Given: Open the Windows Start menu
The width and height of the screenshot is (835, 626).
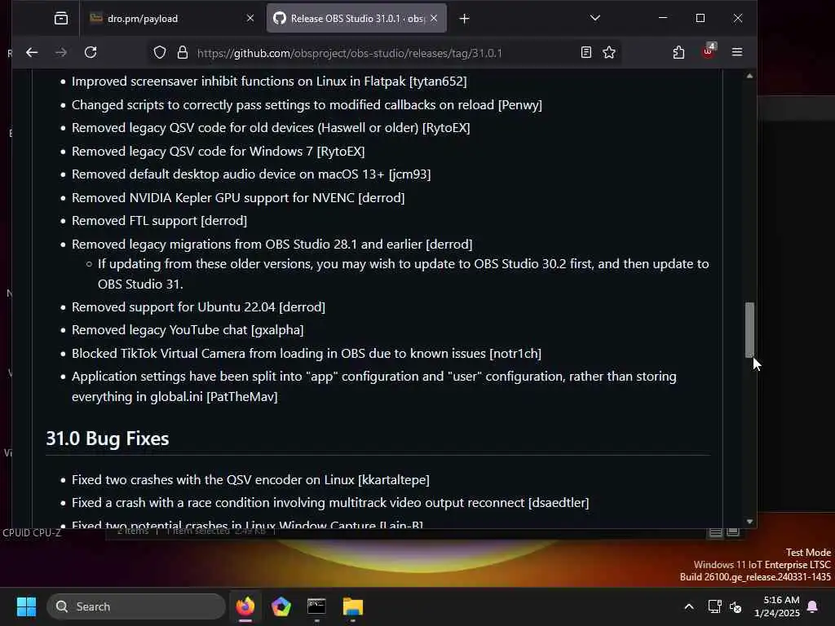Looking at the screenshot, I should (26, 606).
